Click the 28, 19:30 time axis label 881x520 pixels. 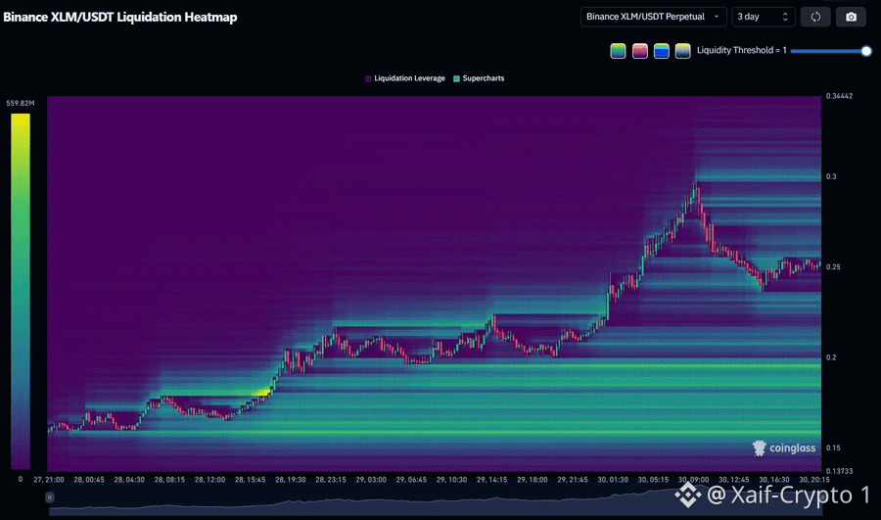tap(291, 480)
